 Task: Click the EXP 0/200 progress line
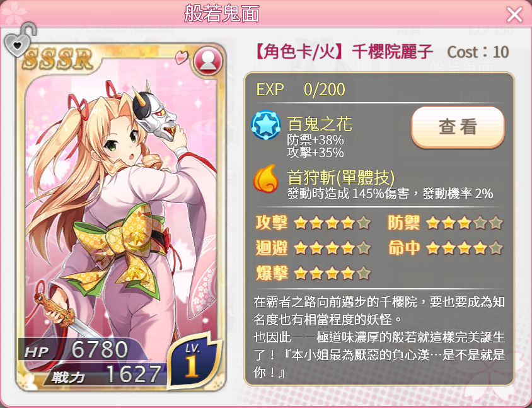point(379,90)
